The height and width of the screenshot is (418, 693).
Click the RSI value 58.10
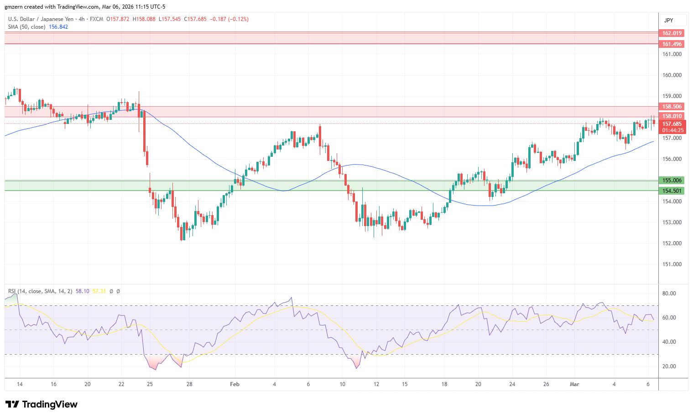click(83, 291)
